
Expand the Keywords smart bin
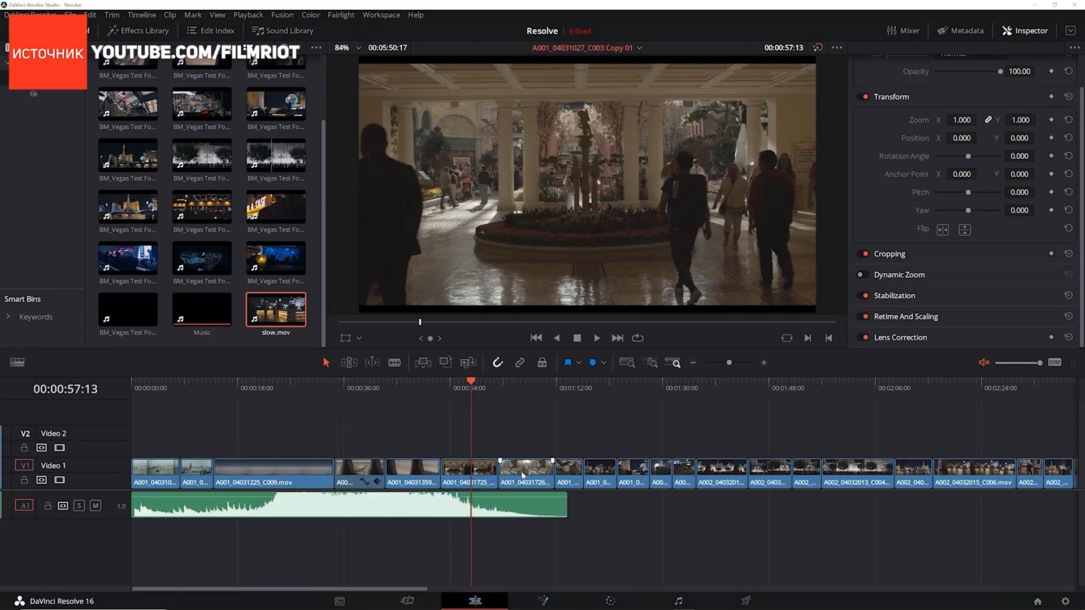click(x=8, y=317)
